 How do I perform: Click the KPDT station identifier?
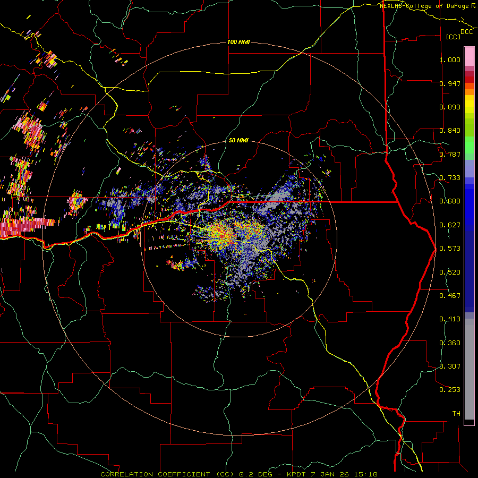(297, 474)
